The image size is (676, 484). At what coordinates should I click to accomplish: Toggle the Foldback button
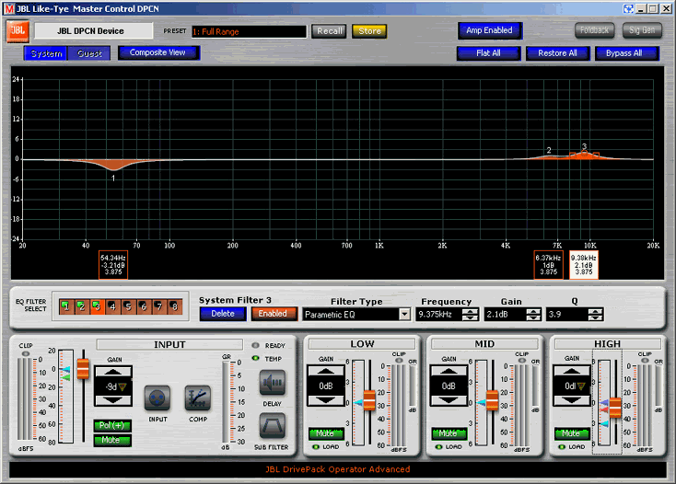[595, 30]
